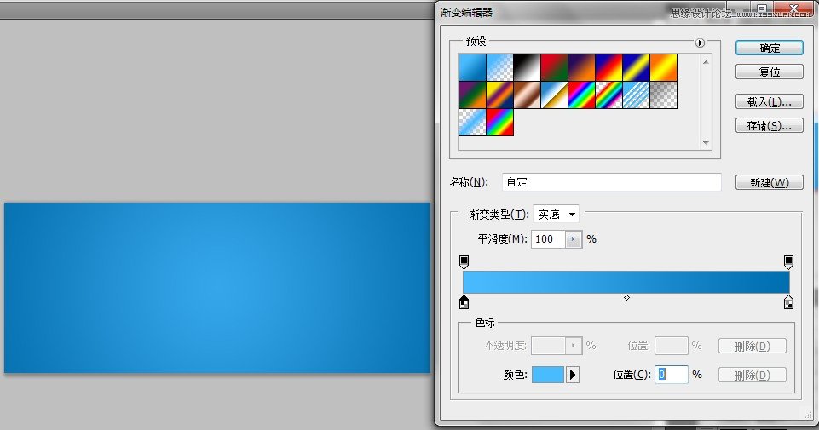The image size is (819, 430).
Task: Choose the rainbow spectrum gradient preset
Action: tap(581, 95)
